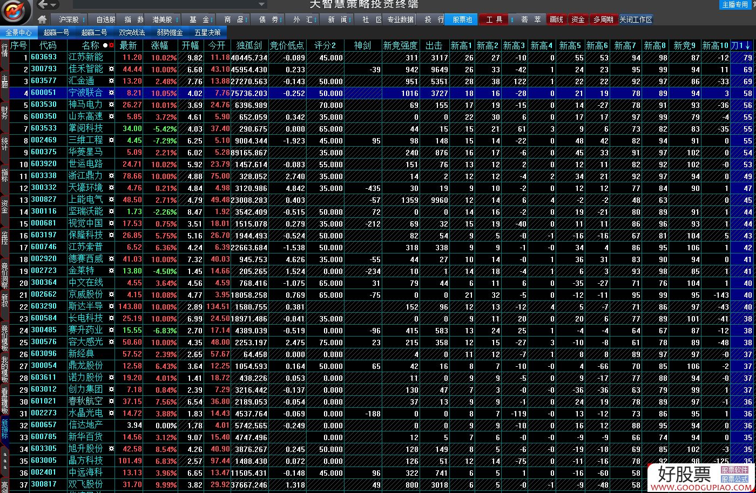756x493 pixels.
Task: Switch to the 五星决策 tab
Action: coord(207,32)
